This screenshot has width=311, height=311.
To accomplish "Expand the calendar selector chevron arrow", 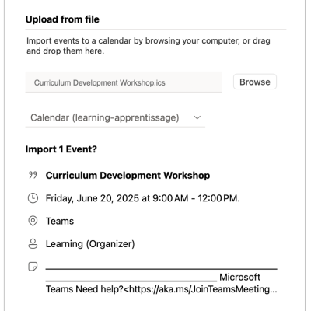I will [x=197, y=117].
